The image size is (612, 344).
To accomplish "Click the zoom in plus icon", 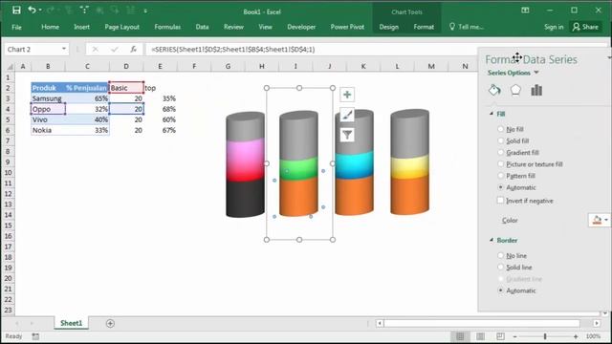I will pyautogui.click(x=576, y=336).
